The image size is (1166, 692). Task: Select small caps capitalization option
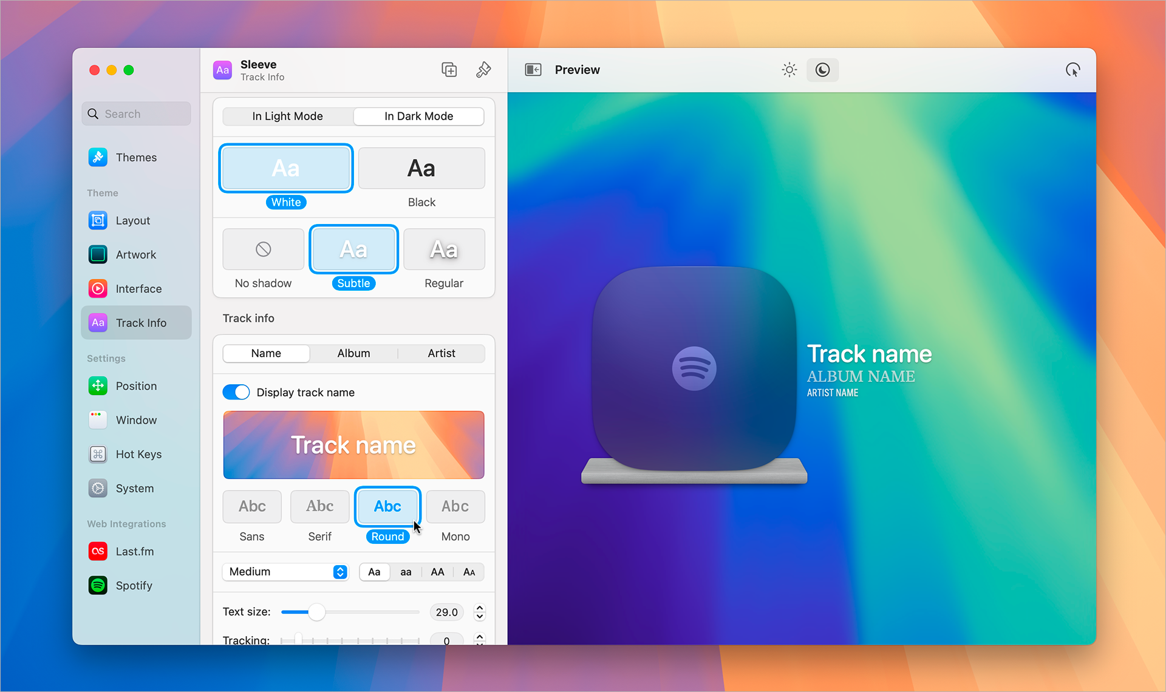click(x=469, y=572)
